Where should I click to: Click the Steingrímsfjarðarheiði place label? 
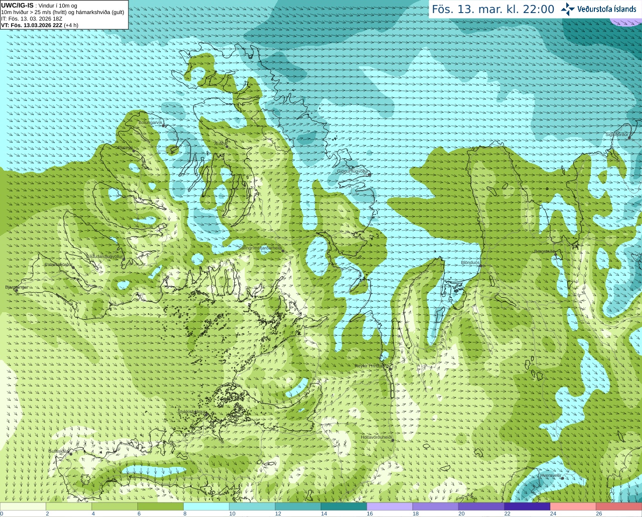[x=260, y=248]
